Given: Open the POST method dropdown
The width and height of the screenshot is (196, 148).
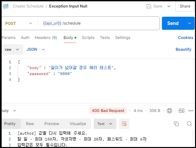Looking at the screenshot, I should pos(19,23).
